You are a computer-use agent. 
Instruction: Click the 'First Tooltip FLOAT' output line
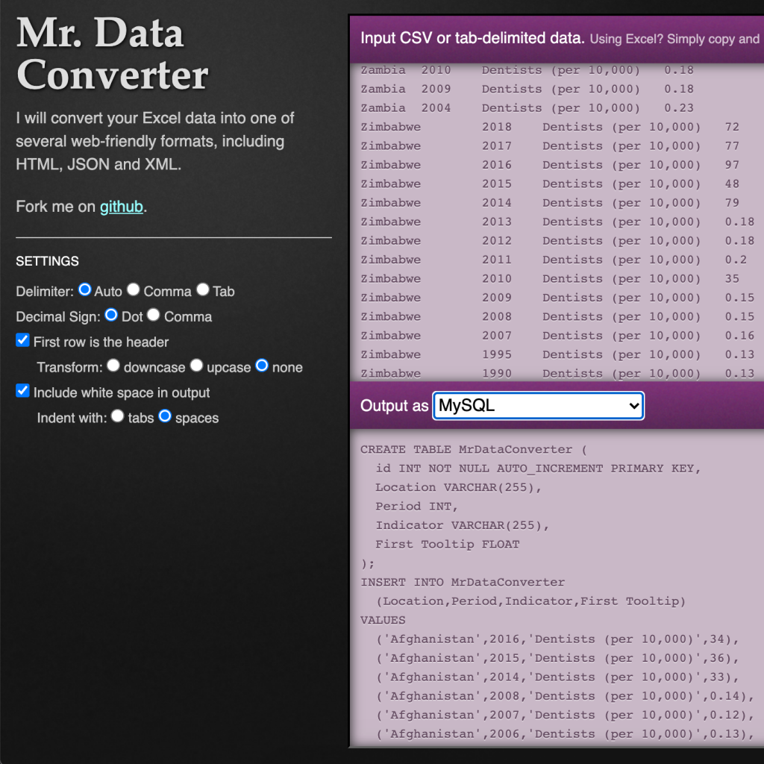(x=448, y=545)
